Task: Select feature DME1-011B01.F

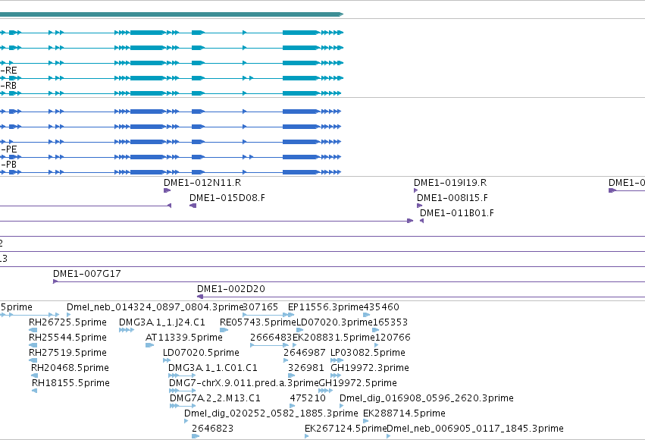Action: (x=456, y=213)
